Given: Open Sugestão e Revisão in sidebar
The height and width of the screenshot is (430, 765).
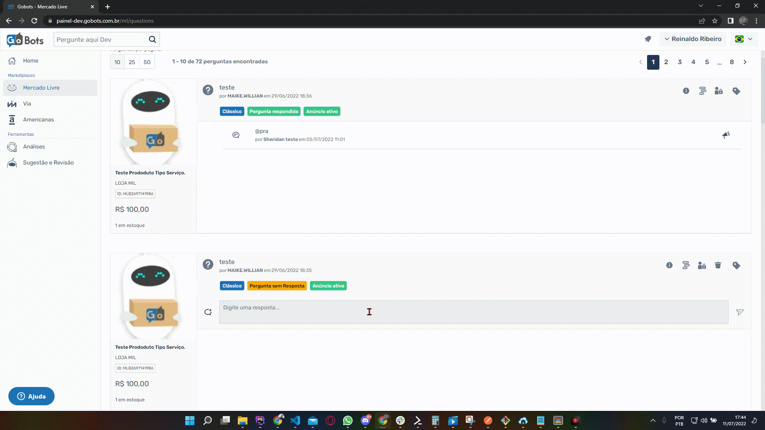Looking at the screenshot, I should point(48,162).
